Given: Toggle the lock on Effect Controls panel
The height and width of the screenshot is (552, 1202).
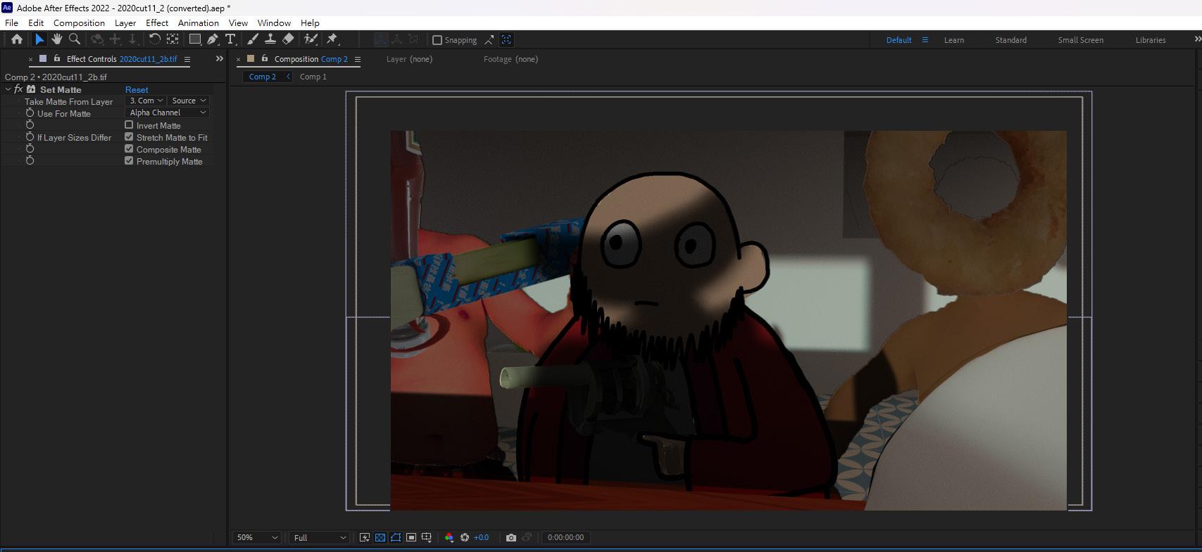Looking at the screenshot, I should [x=57, y=59].
